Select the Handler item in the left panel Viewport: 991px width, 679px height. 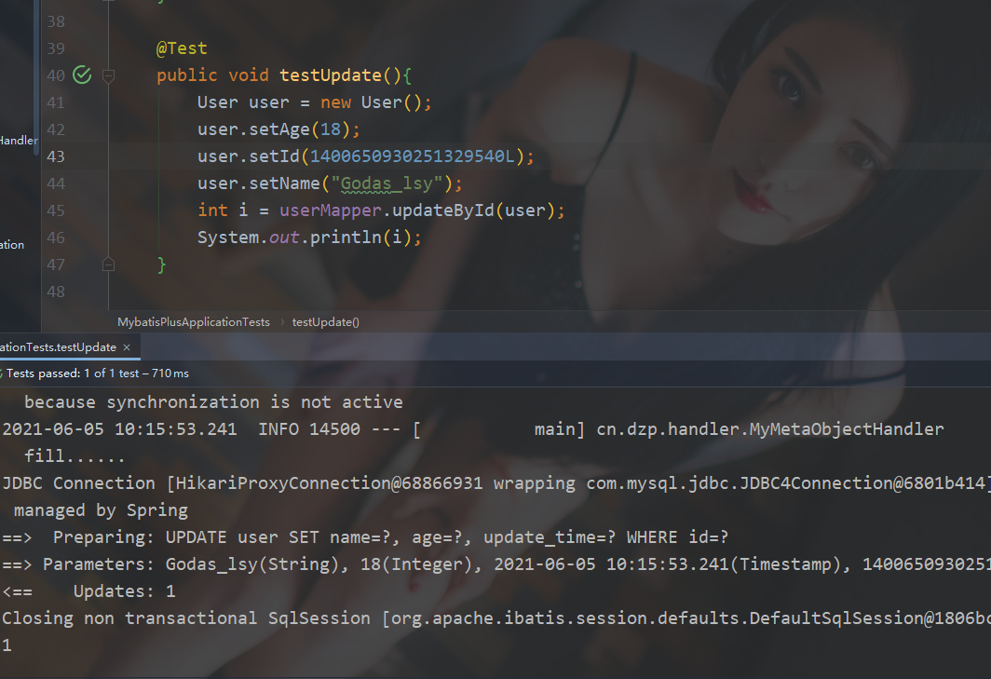coord(19,141)
